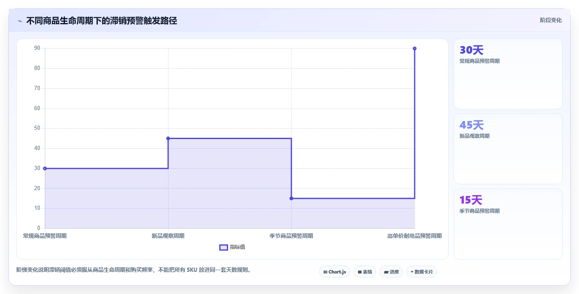This screenshot has height=294, width=579.
Task: Open the 15天 季节商品预警周期 card
Action: click(x=508, y=224)
